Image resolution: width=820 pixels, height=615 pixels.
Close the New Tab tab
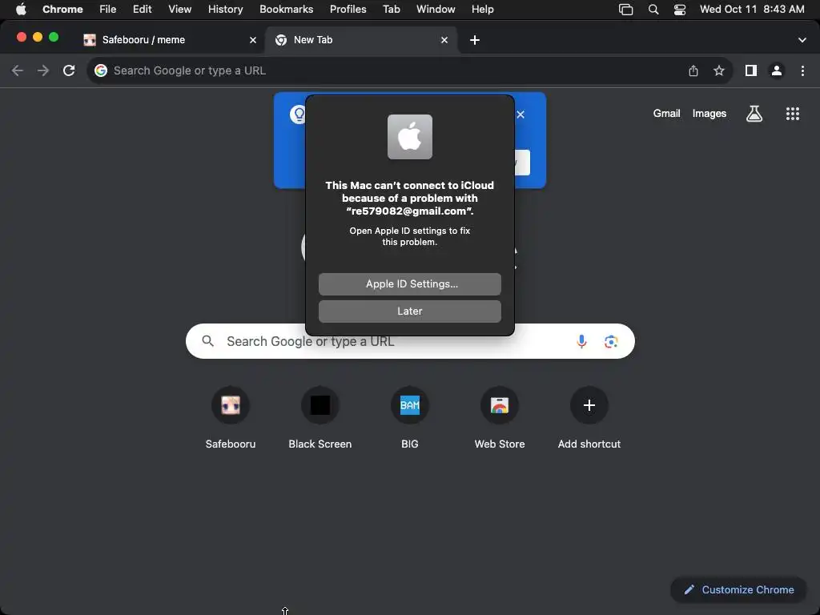444,40
